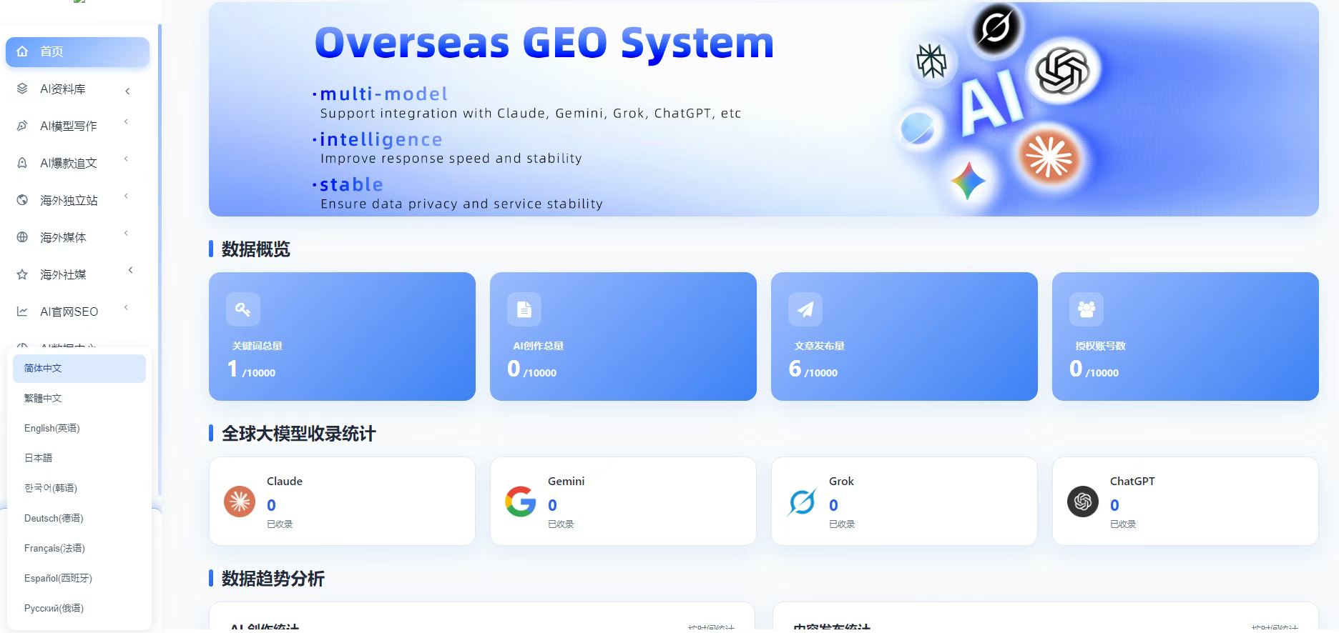Click the 授权账号数 overview card

click(x=1185, y=337)
